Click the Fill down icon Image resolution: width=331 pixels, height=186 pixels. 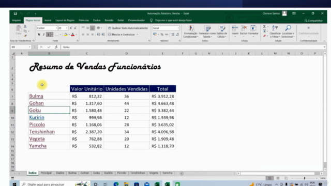(264, 31)
